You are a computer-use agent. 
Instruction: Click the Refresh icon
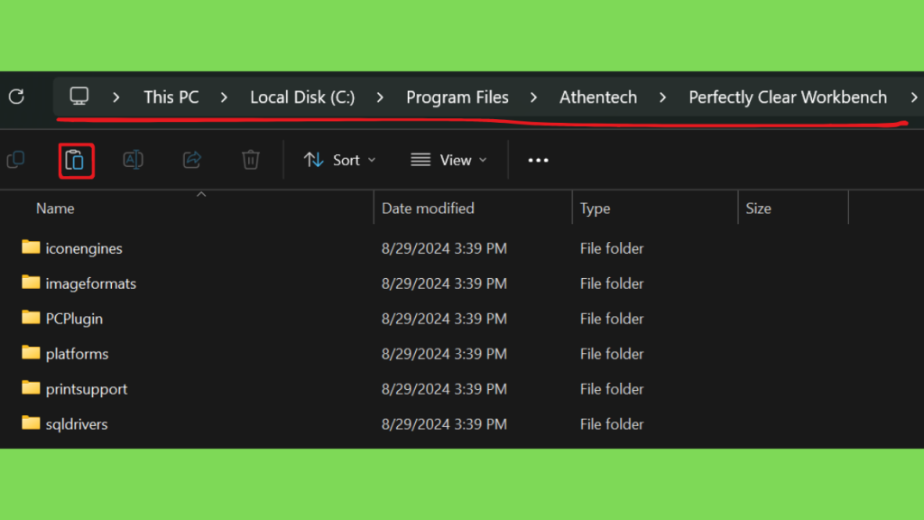tap(16, 97)
